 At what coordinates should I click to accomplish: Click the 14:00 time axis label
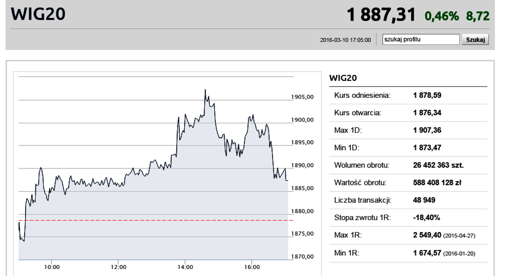tap(185, 267)
